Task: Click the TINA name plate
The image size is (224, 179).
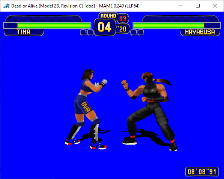Action: pos(24,32)
